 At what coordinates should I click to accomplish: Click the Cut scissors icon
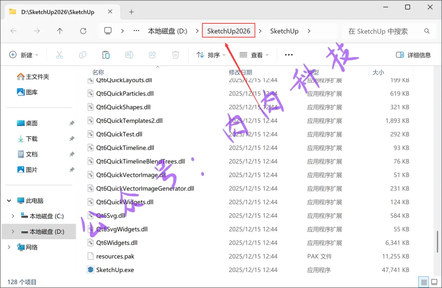pyautogui.click(x=59, y=55)
